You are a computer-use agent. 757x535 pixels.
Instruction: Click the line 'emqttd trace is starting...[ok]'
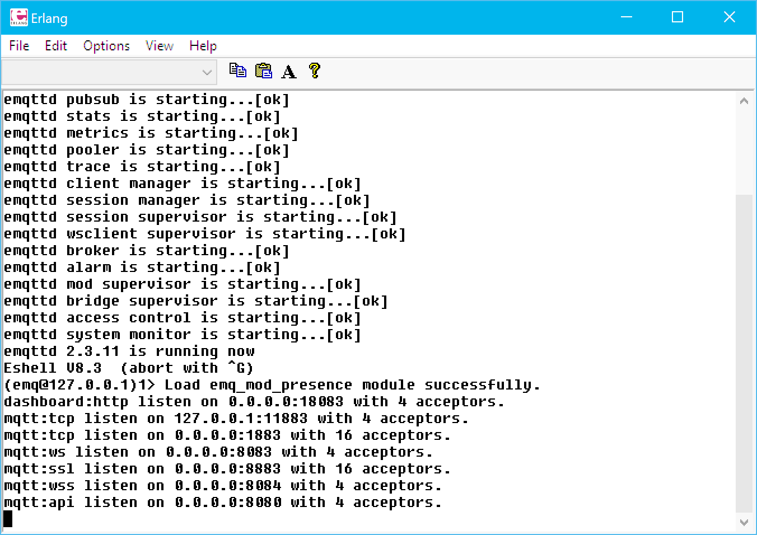[142, 167]
